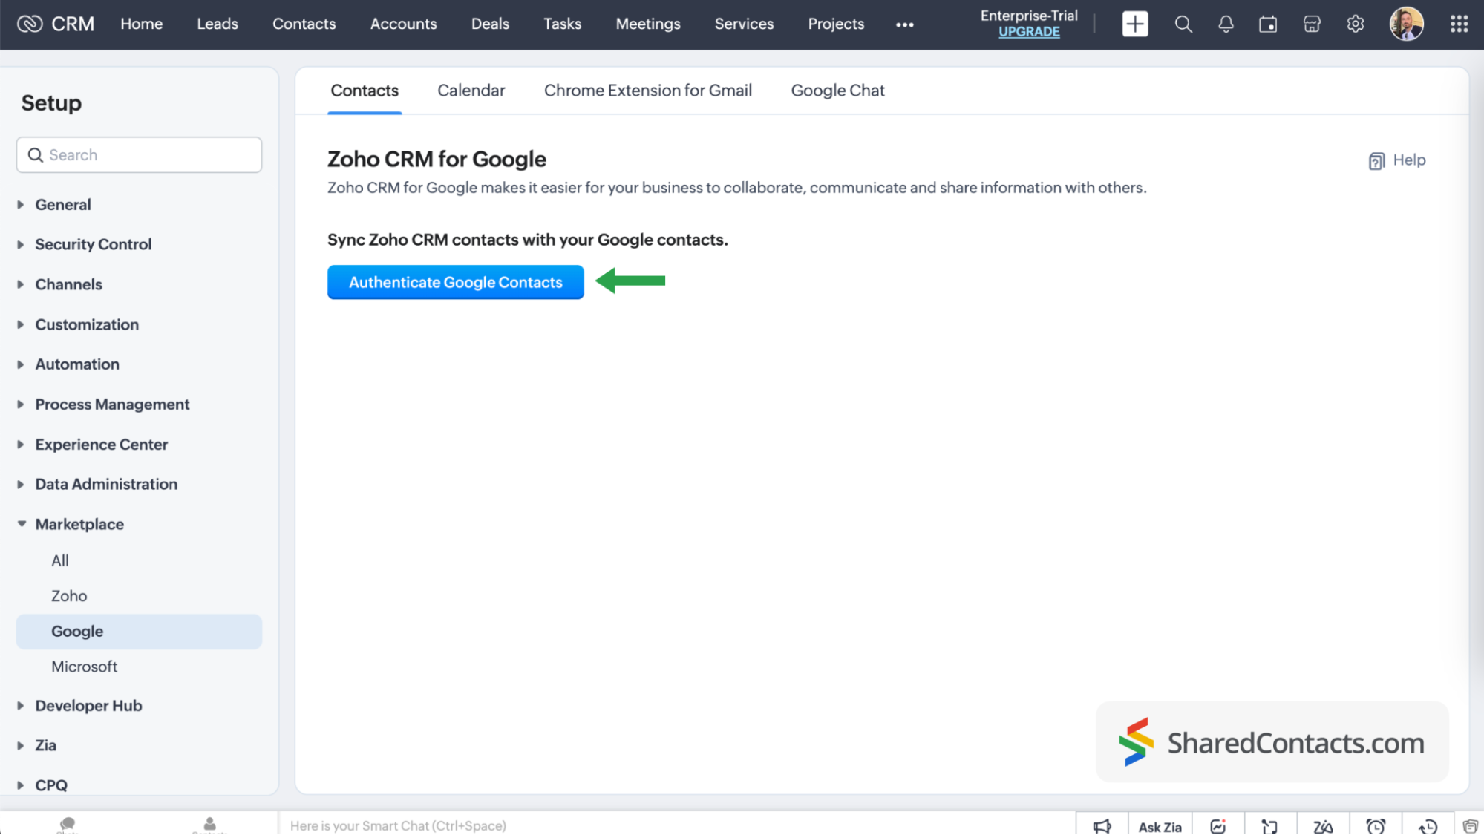Open the notifications bell

pyautogui.click(x=1226, y=24)
